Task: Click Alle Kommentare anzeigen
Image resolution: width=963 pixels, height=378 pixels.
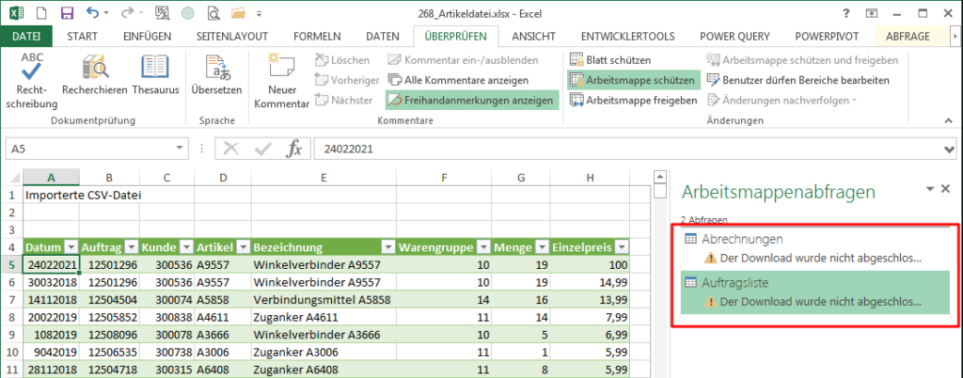Action: pyautogui.click(x=458, y=80)
